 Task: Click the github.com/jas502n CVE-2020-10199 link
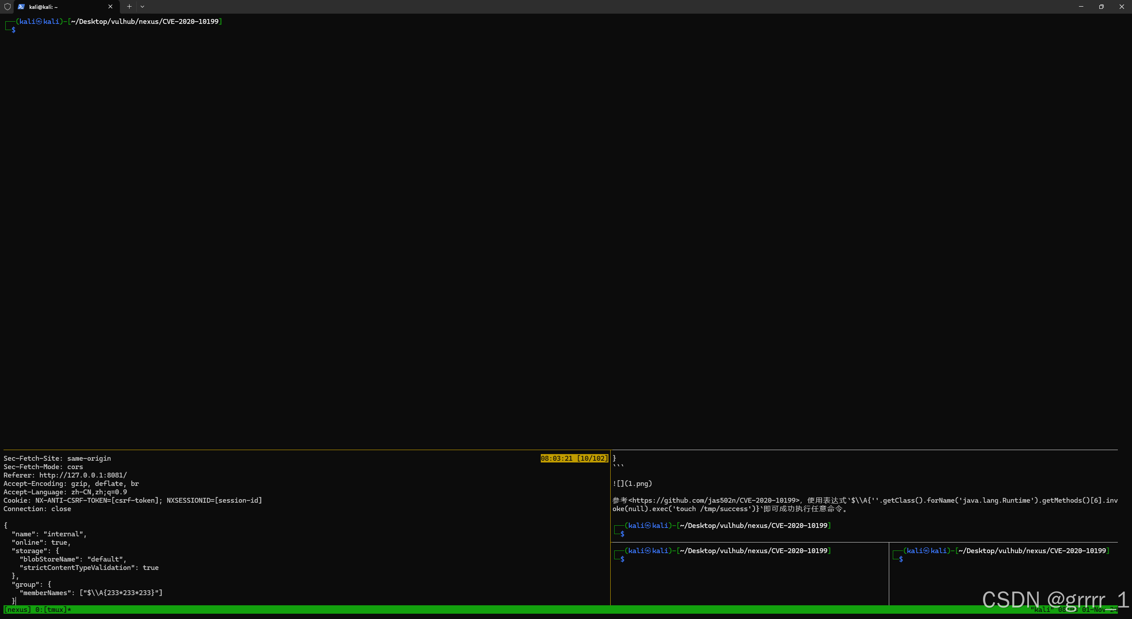pos(714,501)
